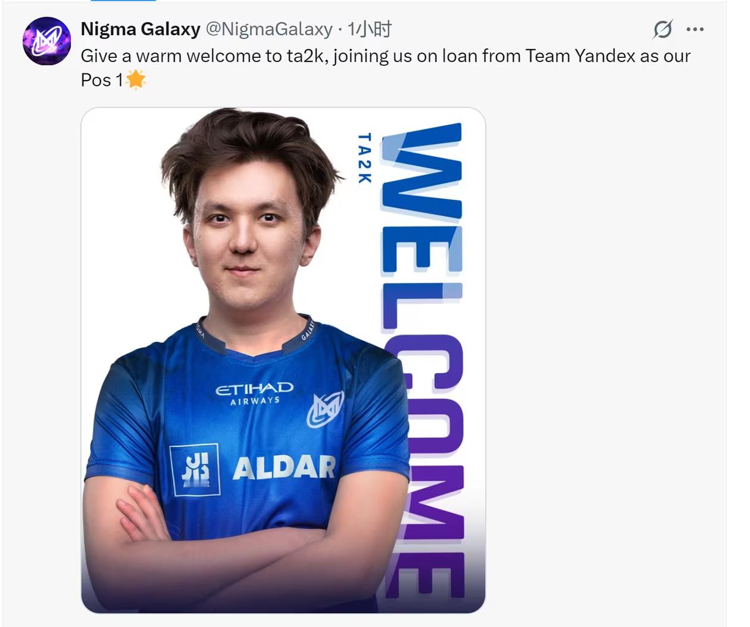Viewport: 750px width, 627px height.
Task: Click the Pos 1 text line
Action: tap(102, 80)
